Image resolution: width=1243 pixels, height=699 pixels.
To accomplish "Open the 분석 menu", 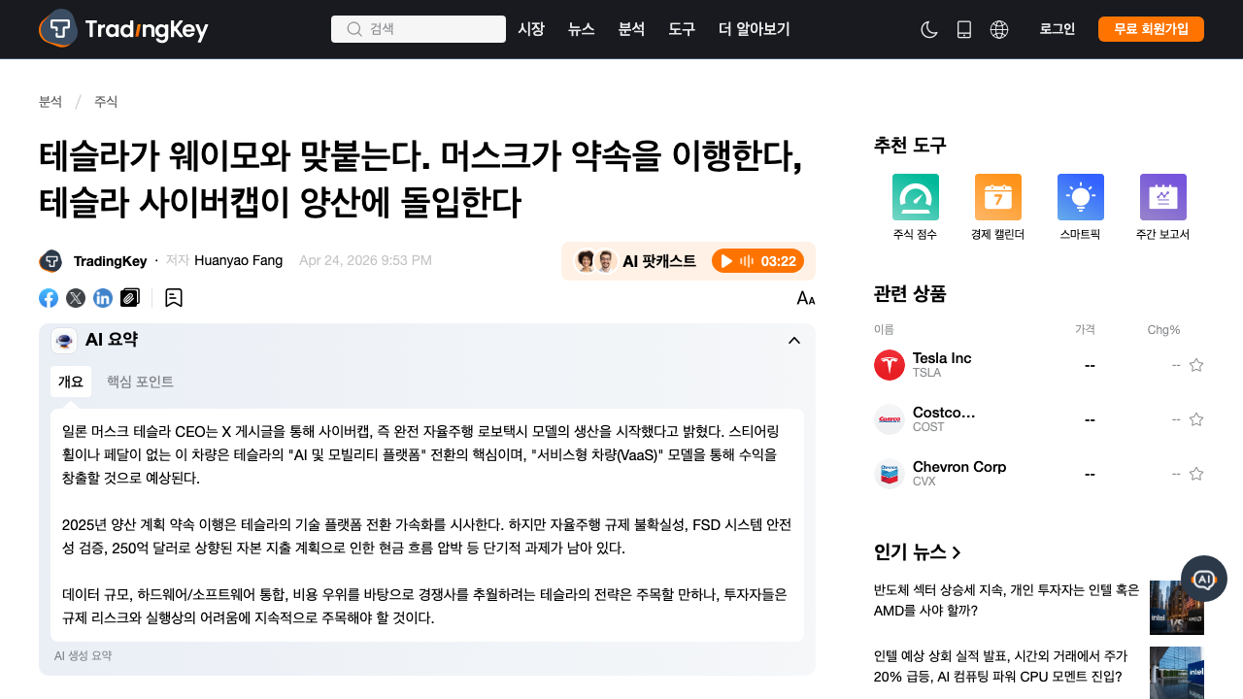I will (631, 29).
